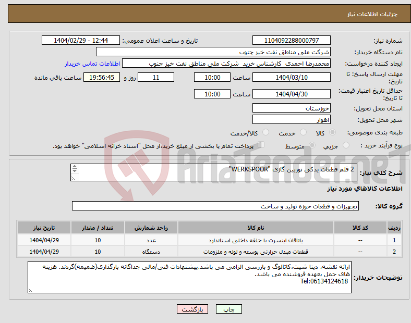This screenshot has height=323, width=411.
Task: Click the announcement date field 1404/02/29 - 12:44
Action: click(x=81, y=41)
